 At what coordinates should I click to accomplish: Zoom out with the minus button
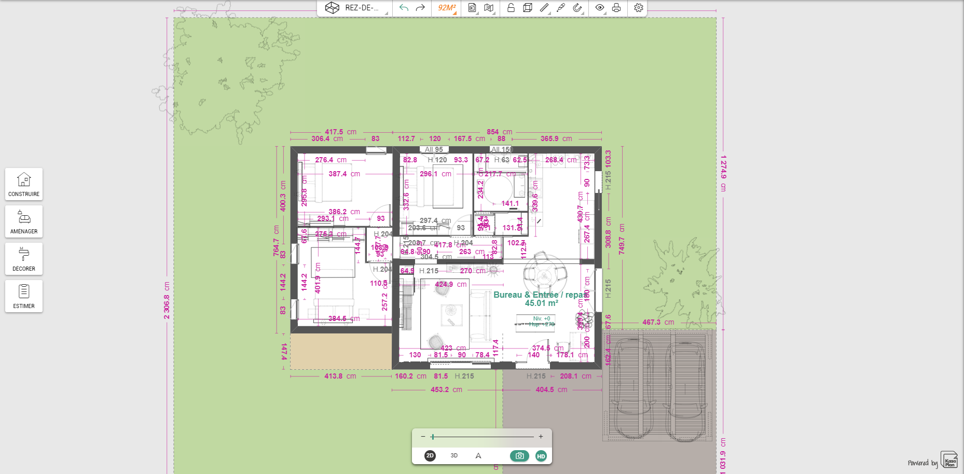coord(423,437)
